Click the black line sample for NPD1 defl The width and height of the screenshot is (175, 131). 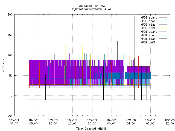coord(163,42)
